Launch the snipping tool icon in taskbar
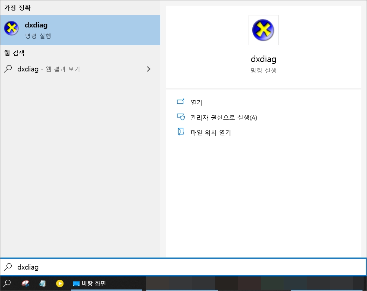 25,283
